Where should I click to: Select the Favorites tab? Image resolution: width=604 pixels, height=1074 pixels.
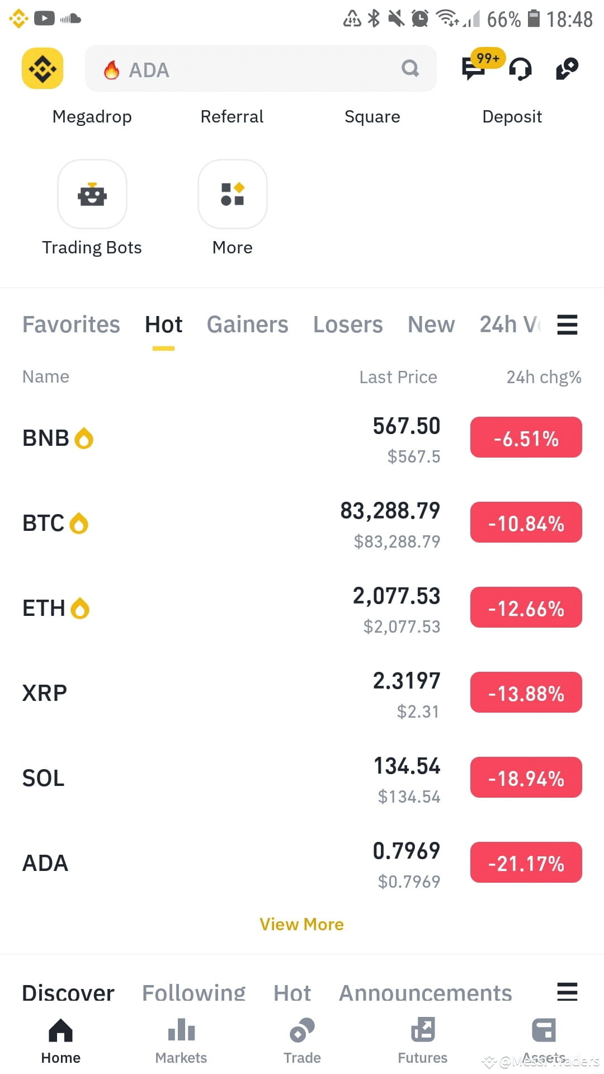(71, 324)
